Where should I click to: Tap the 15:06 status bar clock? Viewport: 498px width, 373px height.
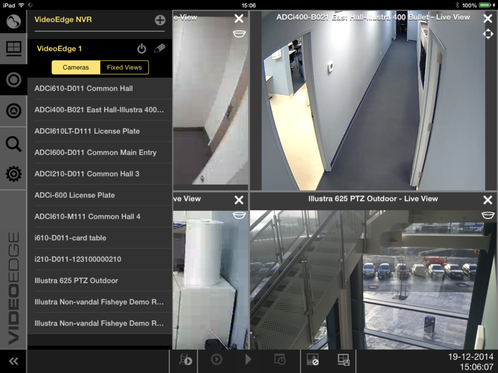pyautogui.click(x=249, y=5)
